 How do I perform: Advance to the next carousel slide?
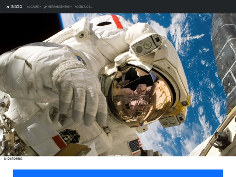[x=218, y=80]
